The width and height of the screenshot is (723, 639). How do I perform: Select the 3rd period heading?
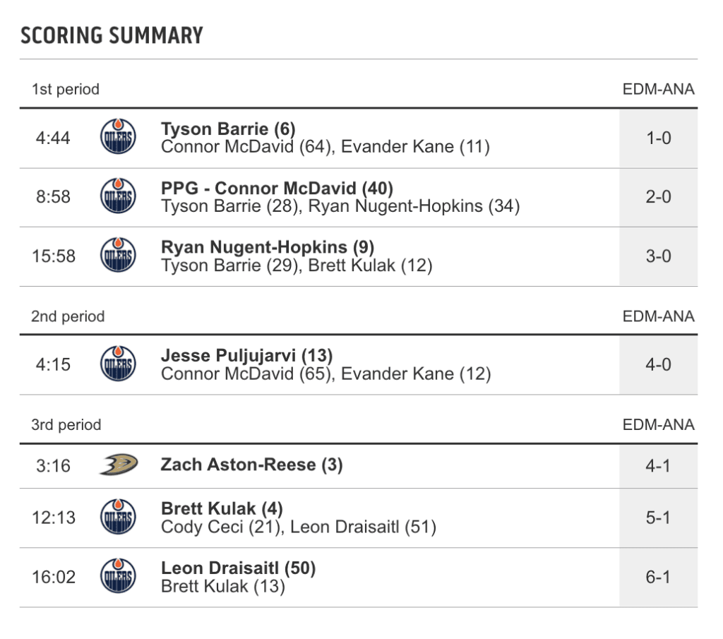66,425
